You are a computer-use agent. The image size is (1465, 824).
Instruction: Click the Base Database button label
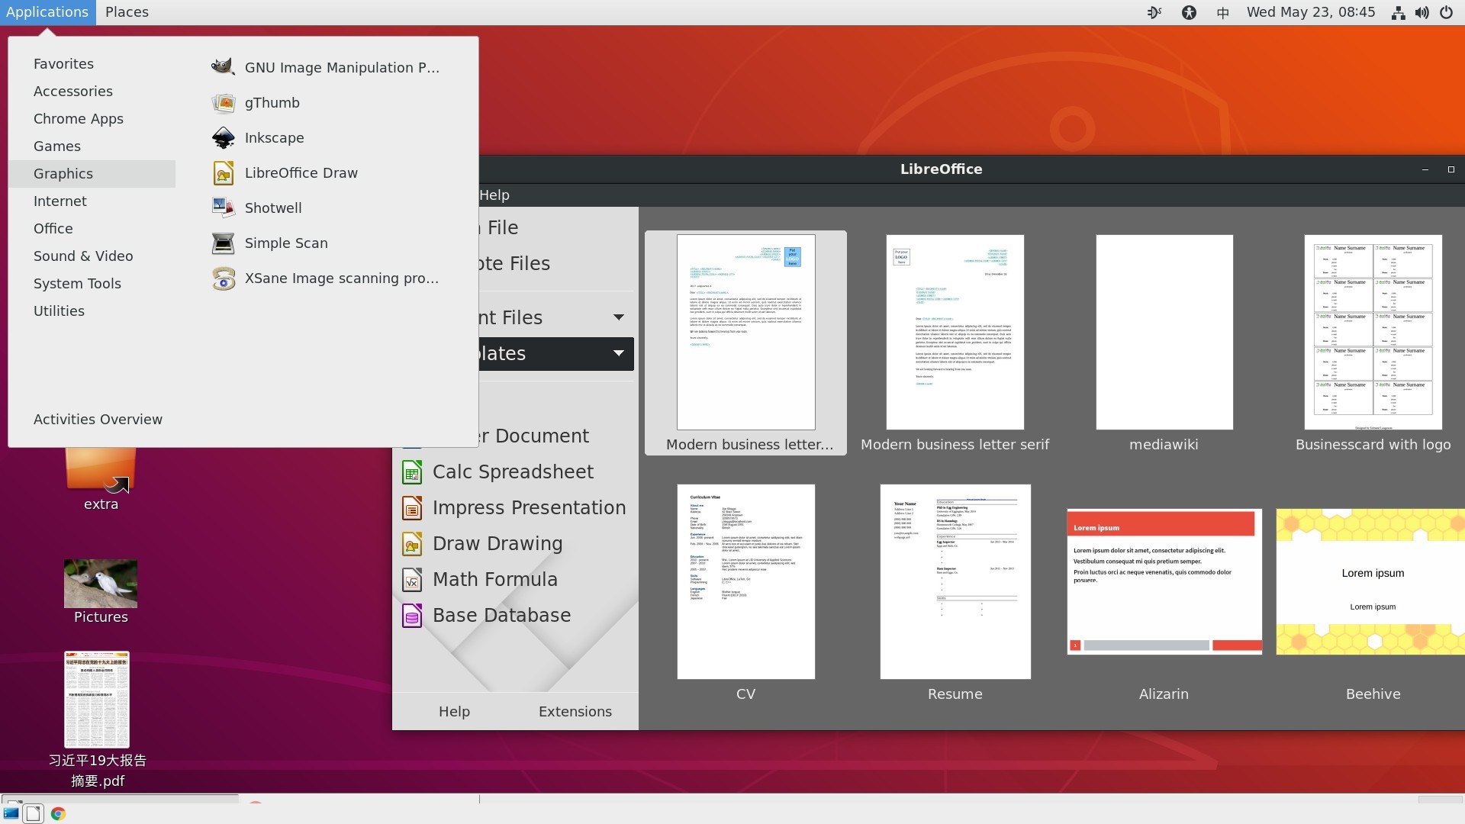pyautogui.click(x=501, y=616)
